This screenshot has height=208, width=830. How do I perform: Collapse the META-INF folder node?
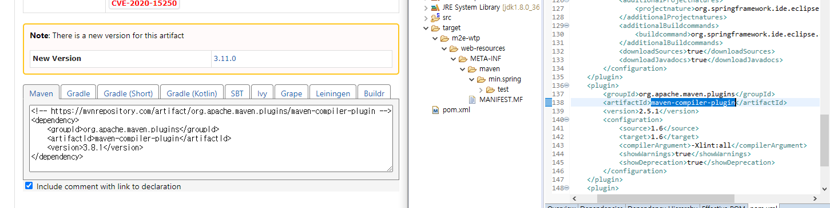453,59
